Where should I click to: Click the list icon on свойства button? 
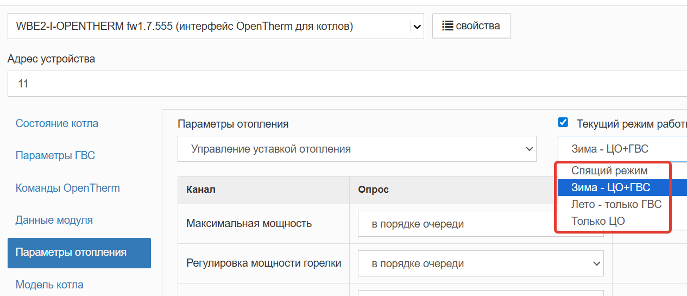point(447,26)
